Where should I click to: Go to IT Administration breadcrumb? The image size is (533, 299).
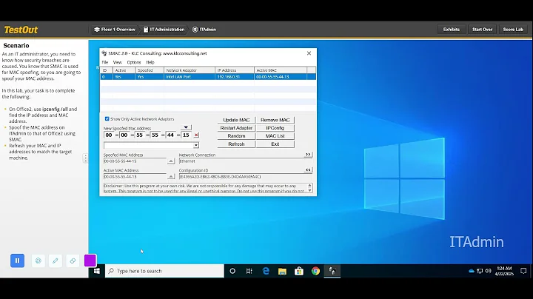tap(164, 30)
